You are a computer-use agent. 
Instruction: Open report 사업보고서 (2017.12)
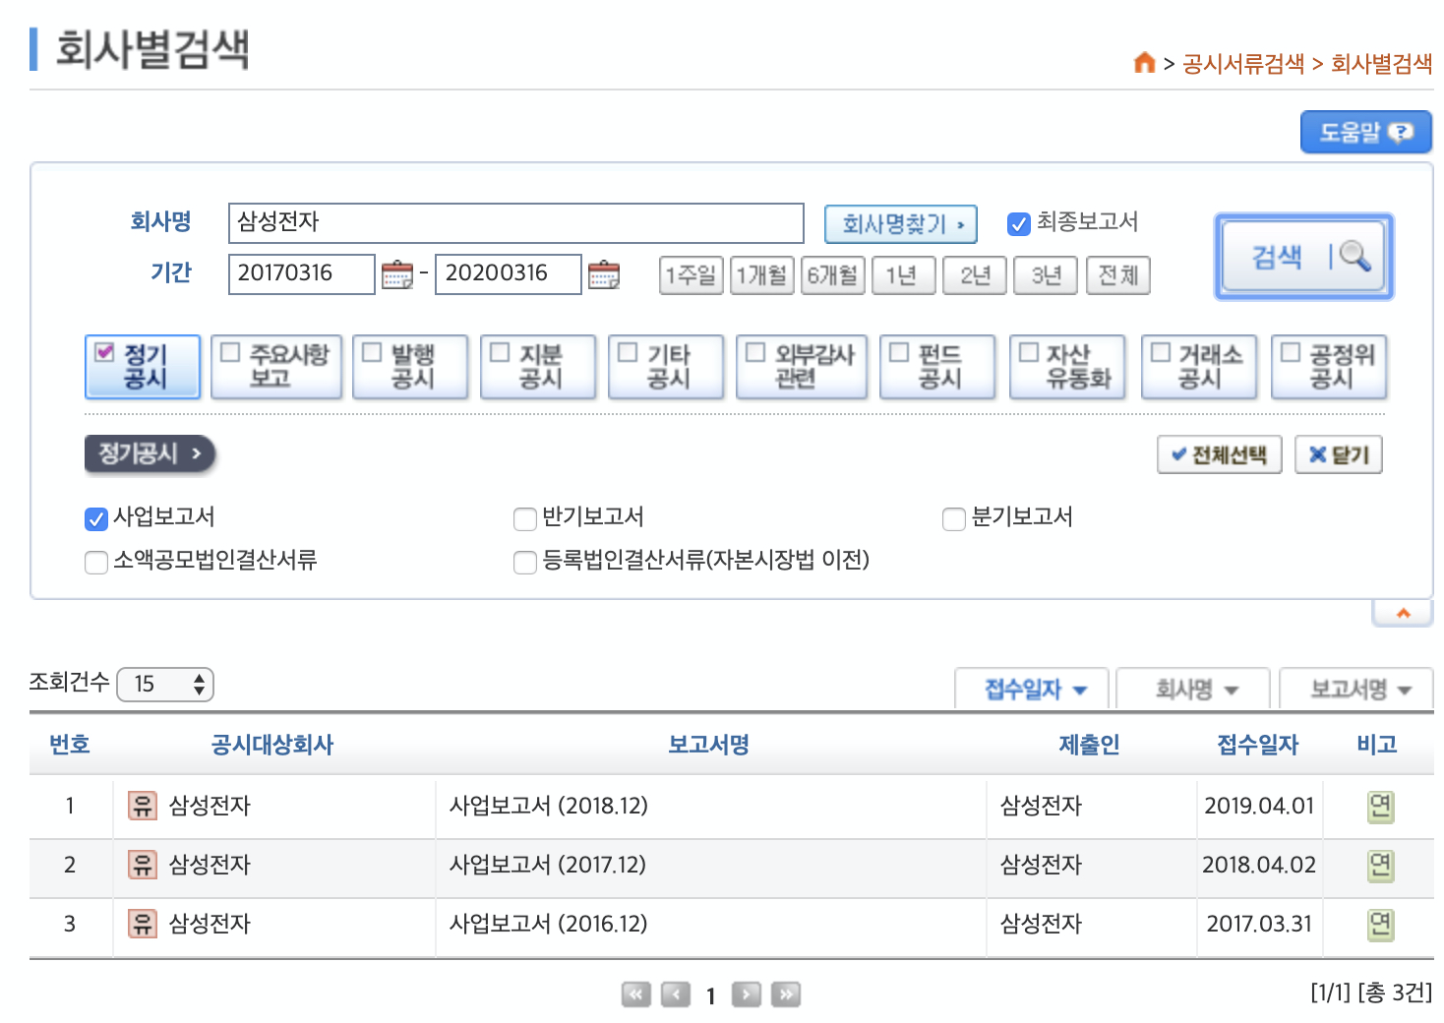coord(548,865)
